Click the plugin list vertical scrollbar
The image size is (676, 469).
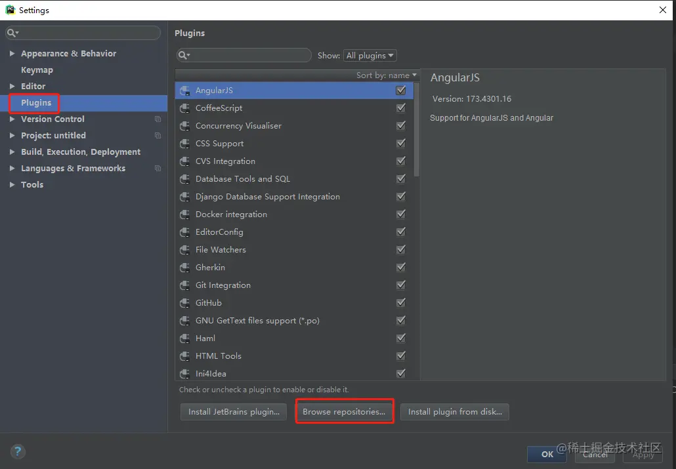417,129
